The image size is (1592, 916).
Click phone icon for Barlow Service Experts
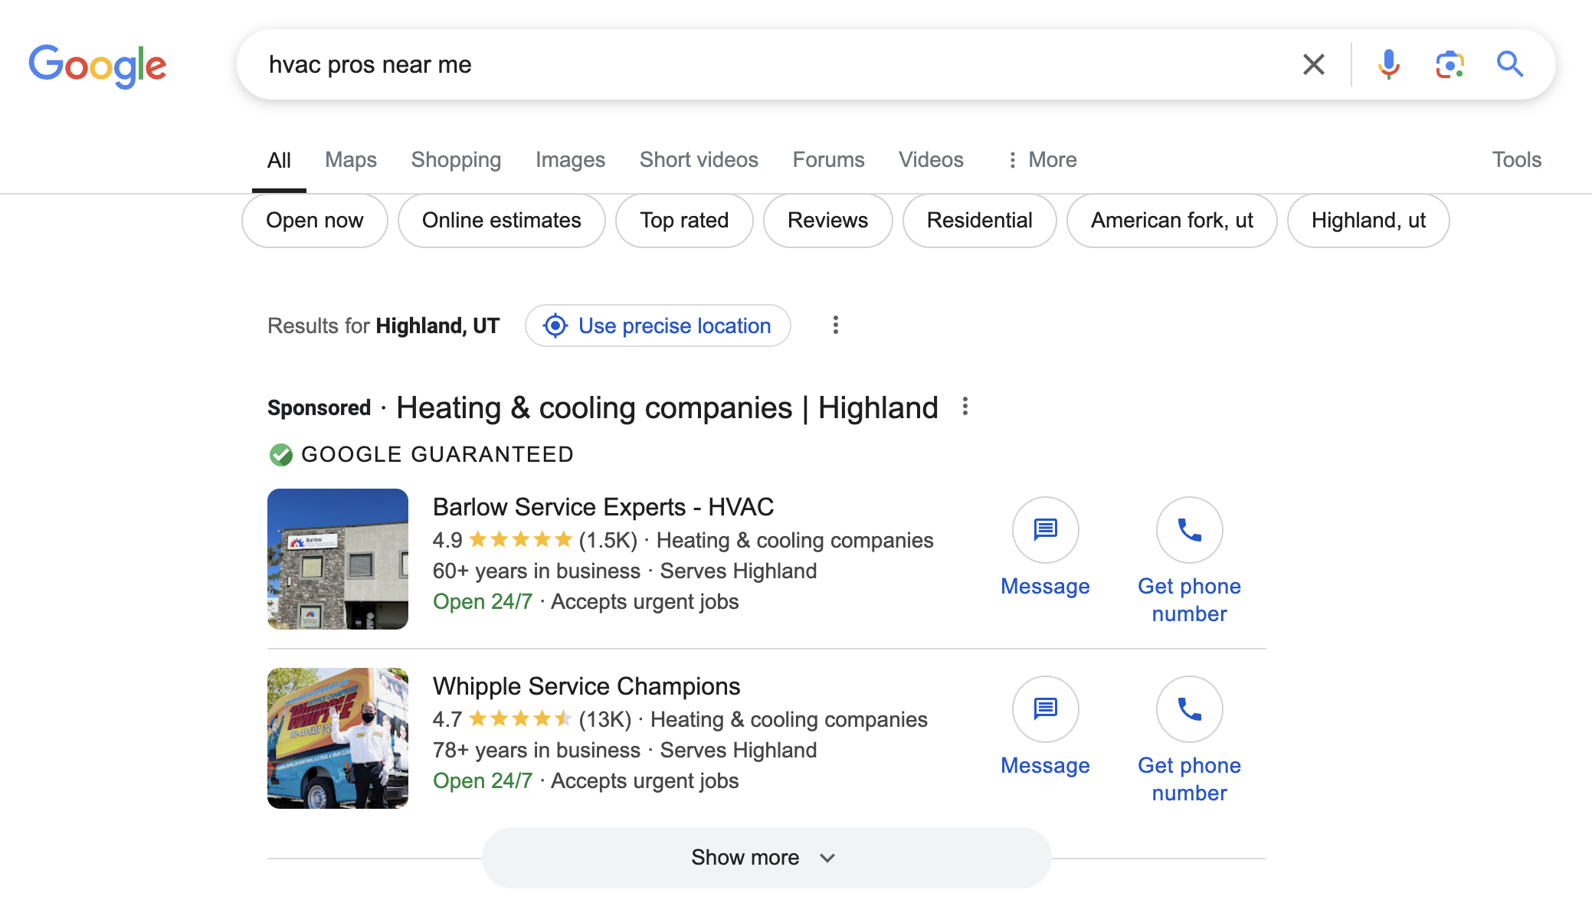pyautogui.click(x=1189, y=530)
